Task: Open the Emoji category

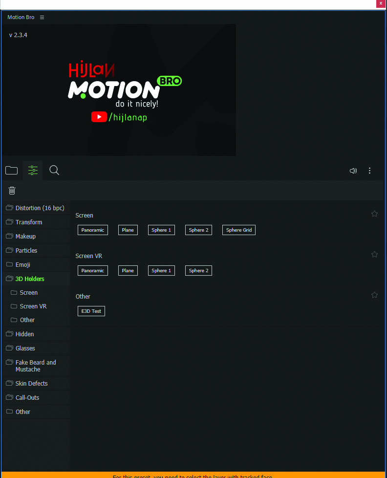Action: pyautogui.click(x=36, y=264)
